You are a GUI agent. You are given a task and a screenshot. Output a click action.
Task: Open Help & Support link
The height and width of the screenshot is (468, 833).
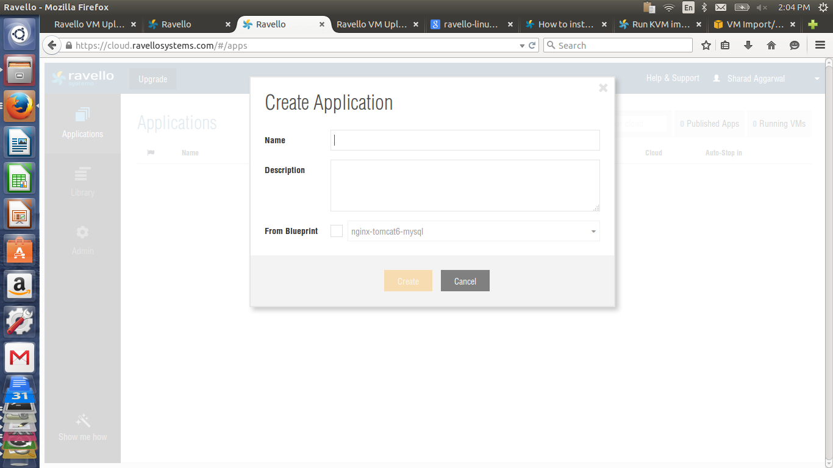(673, 79)
